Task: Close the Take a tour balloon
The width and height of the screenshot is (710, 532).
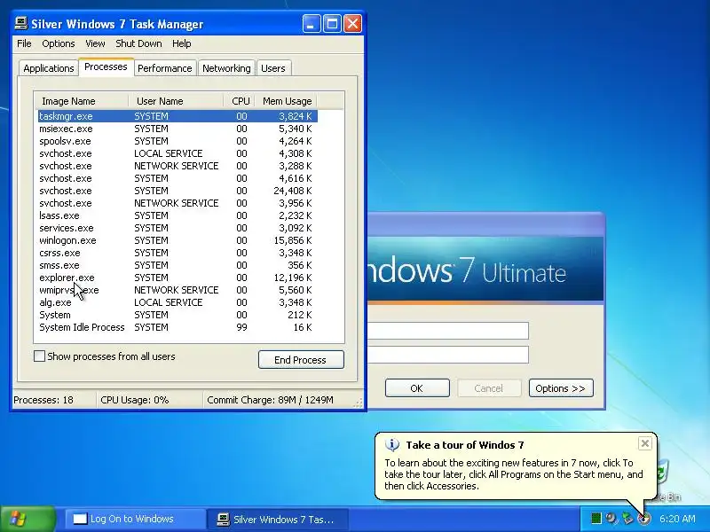Action: [x=645, y=443]
